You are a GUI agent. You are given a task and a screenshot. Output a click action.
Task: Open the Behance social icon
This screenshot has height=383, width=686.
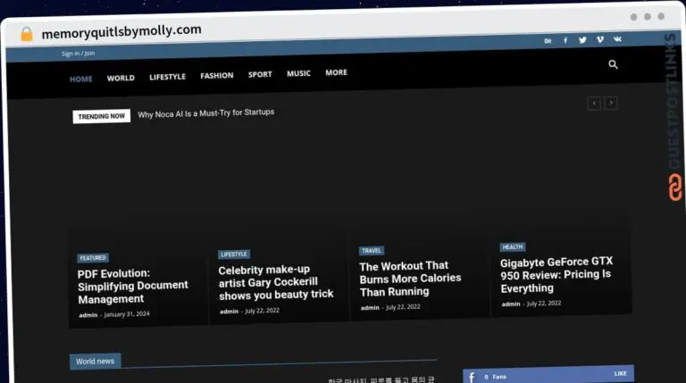tap(548, 40)
